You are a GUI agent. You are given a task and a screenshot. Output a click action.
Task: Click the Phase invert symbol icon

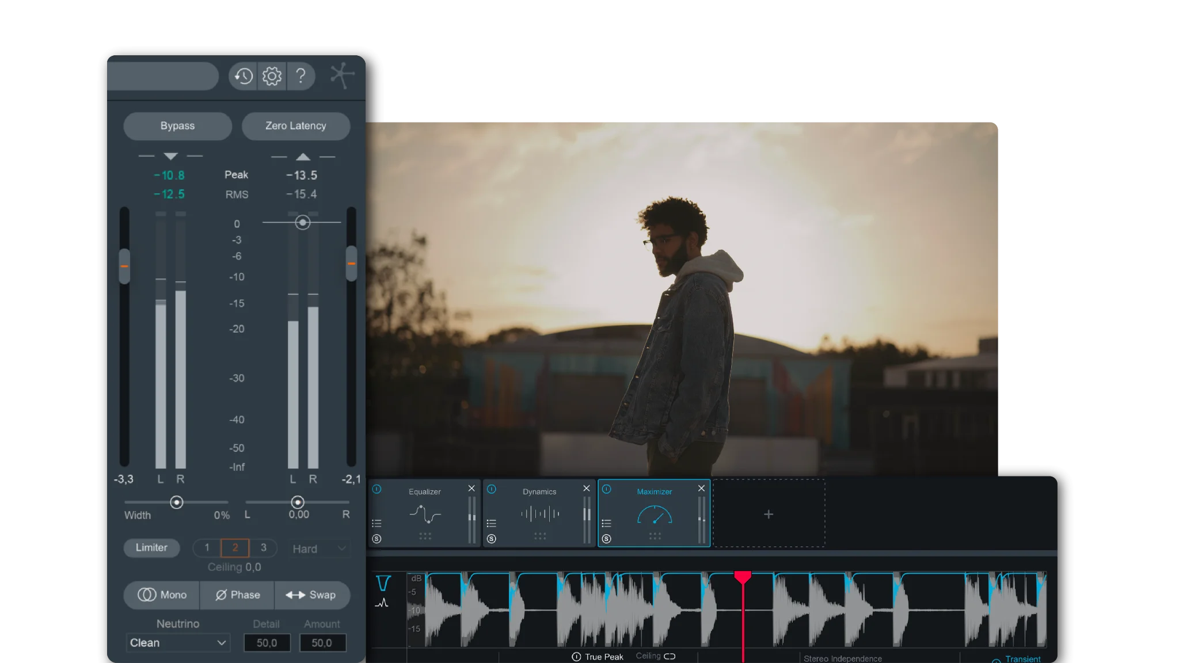pos(221,595)
